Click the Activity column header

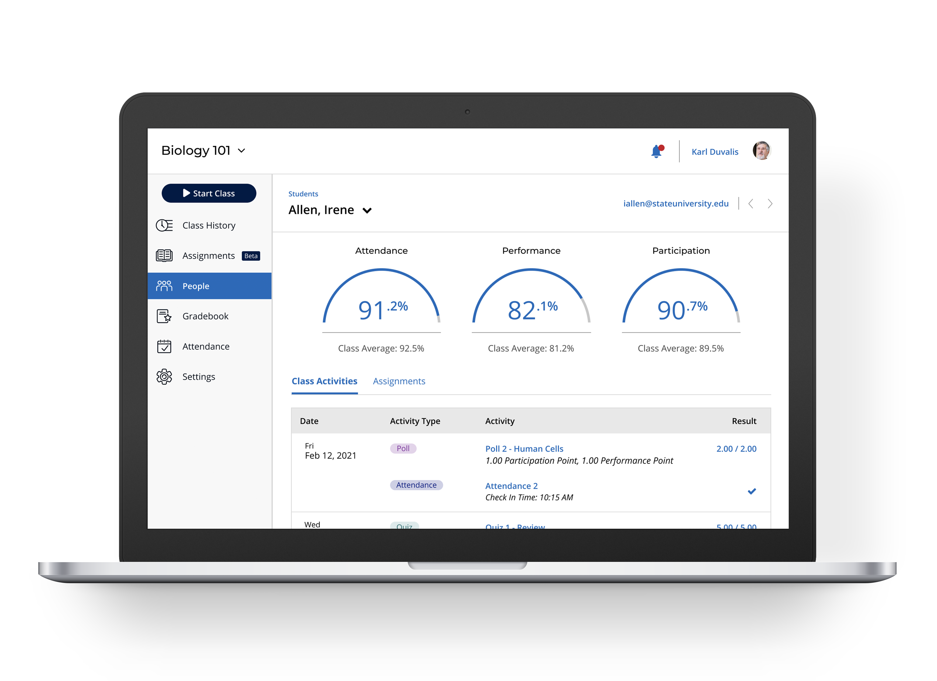500,421
